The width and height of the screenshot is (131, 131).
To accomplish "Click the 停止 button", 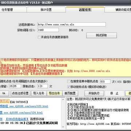I will [114, 93].
